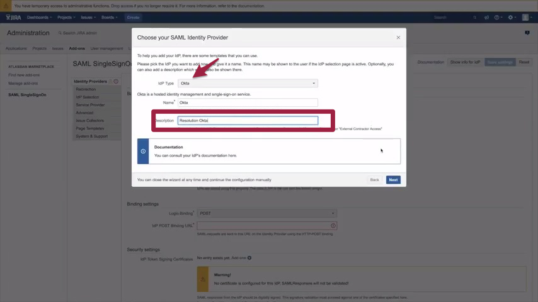This screenshot has width=538, height=302.
Task: Focus the Description field with Resolution Okta
Action: (x=248, y=120)
